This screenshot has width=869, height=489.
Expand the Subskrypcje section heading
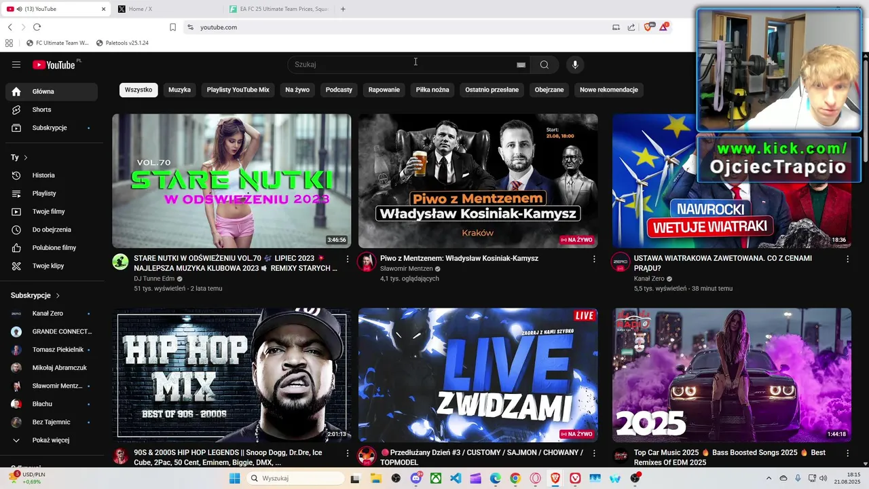(35, 295)
